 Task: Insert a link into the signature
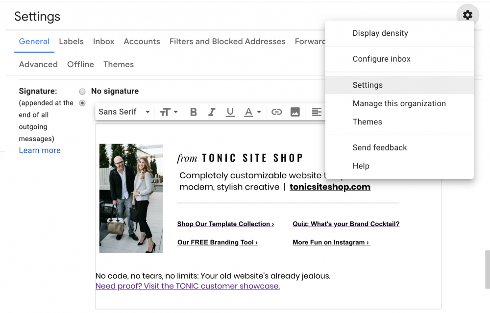tap(276, 112)
